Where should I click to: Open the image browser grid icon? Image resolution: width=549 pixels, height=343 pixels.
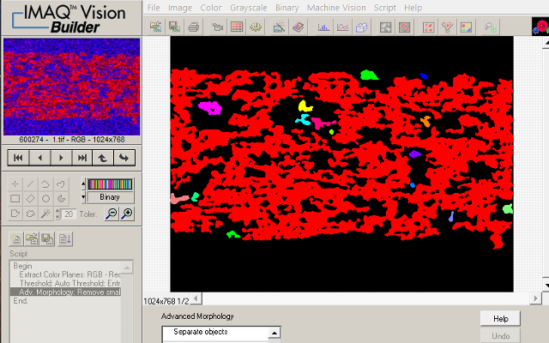pos(237,27)
